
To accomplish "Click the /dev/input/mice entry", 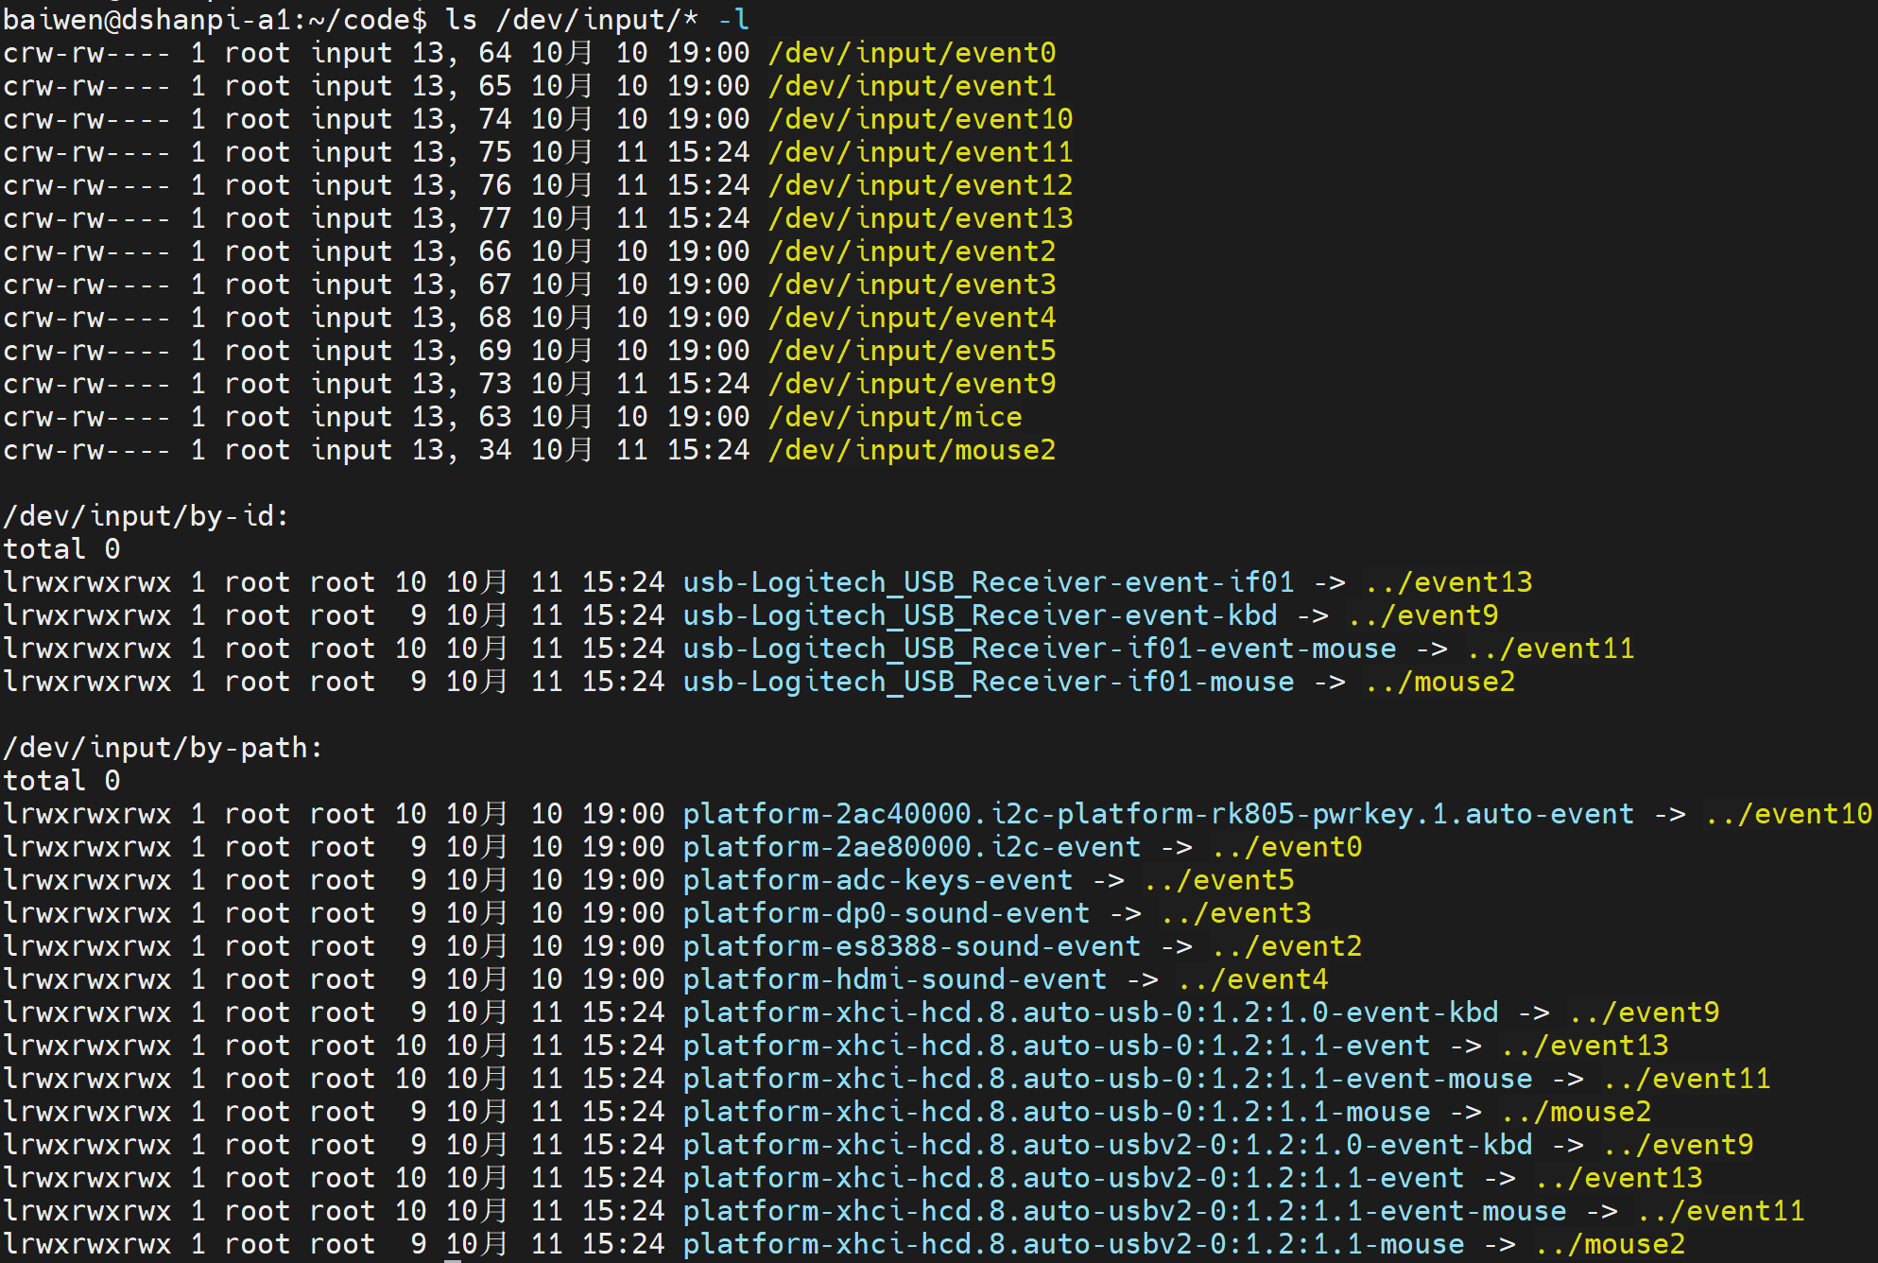I will (894, 417).
